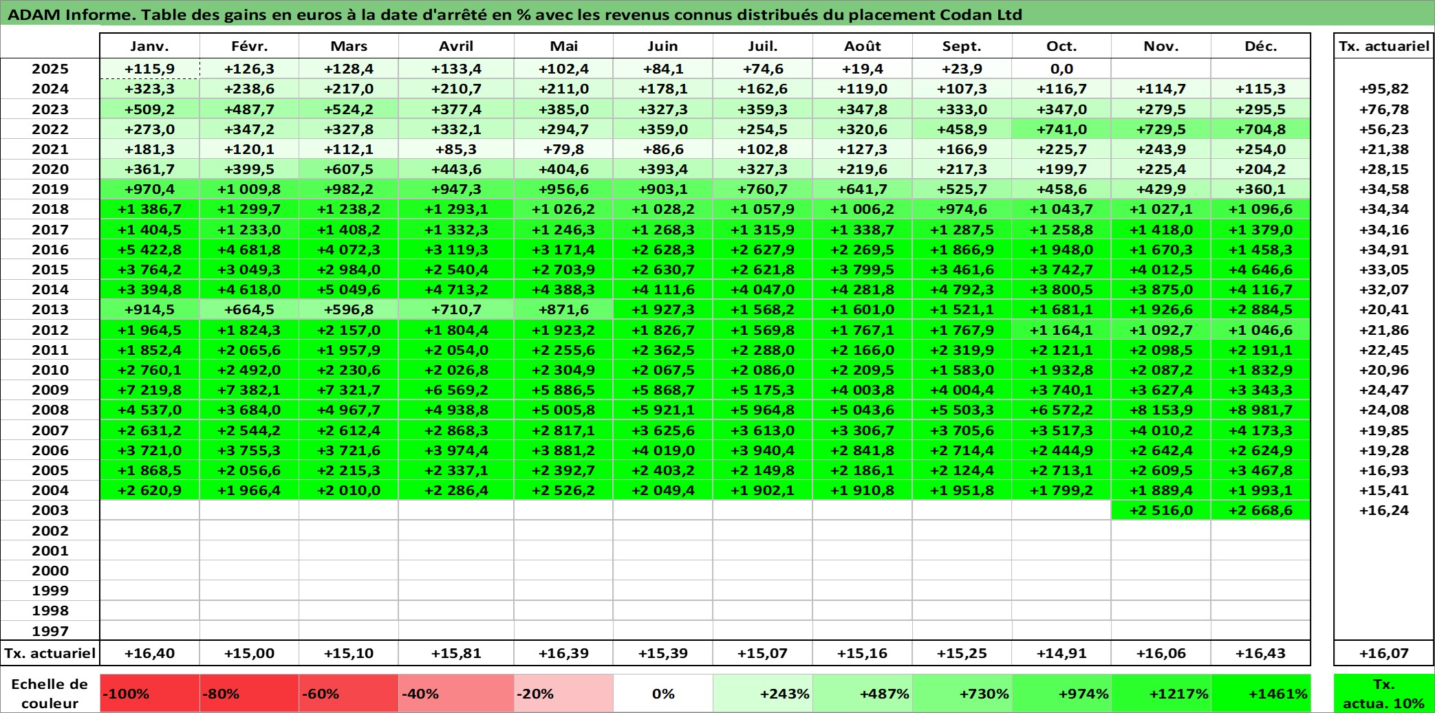Select the Oct. column header
The width and height of the screenshot is (1435, 713).
1061,46
